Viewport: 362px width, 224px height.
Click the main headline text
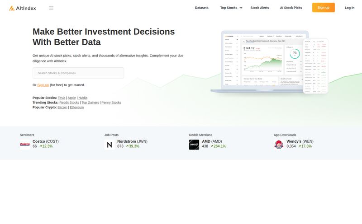(104, 37)
